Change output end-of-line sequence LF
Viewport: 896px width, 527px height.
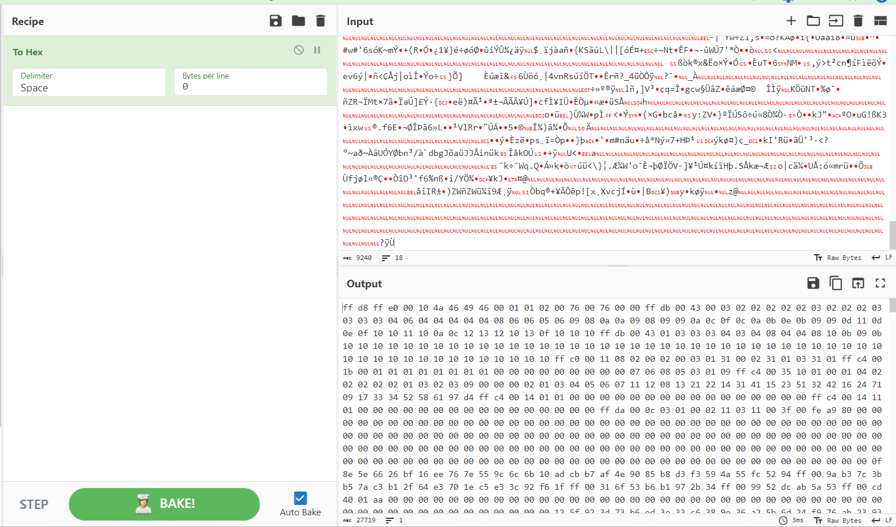tap(882, 521)
